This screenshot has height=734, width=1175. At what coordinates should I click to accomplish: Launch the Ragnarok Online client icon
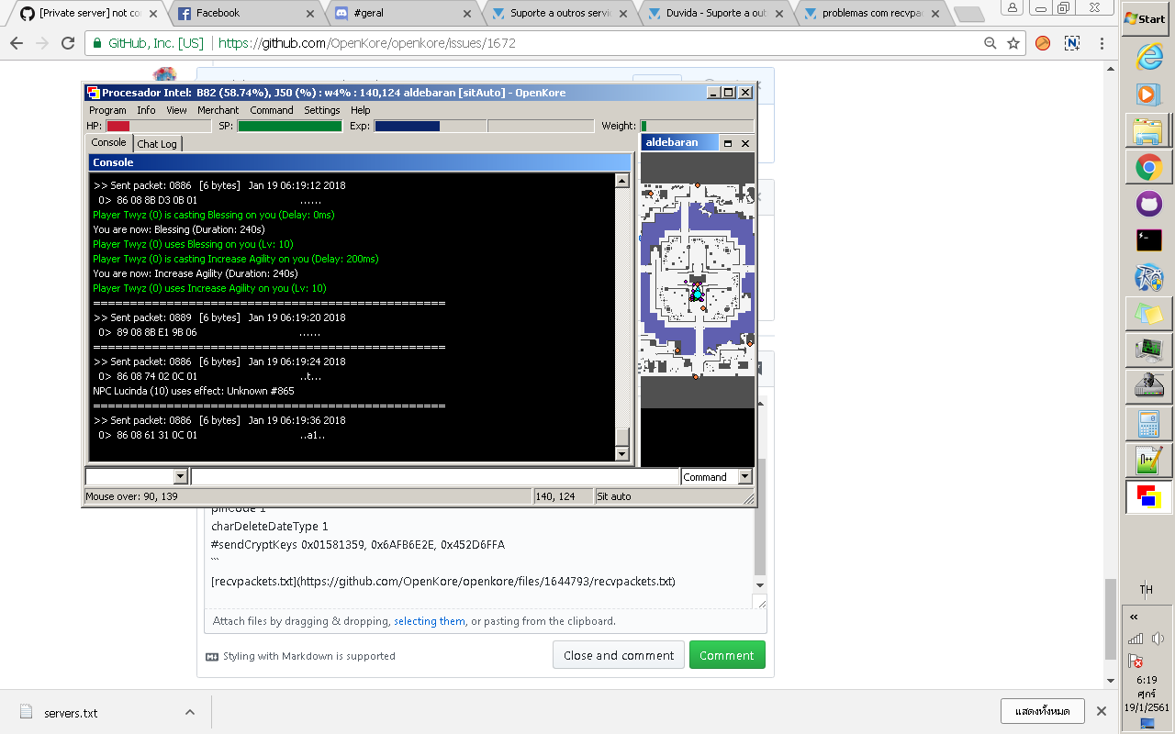tap(1148, 276)
